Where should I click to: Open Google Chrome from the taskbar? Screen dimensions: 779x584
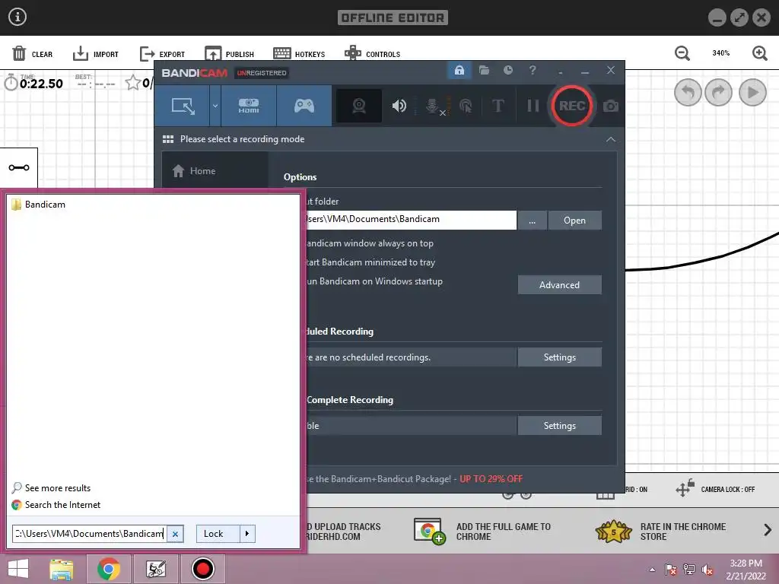click(108, 569)
